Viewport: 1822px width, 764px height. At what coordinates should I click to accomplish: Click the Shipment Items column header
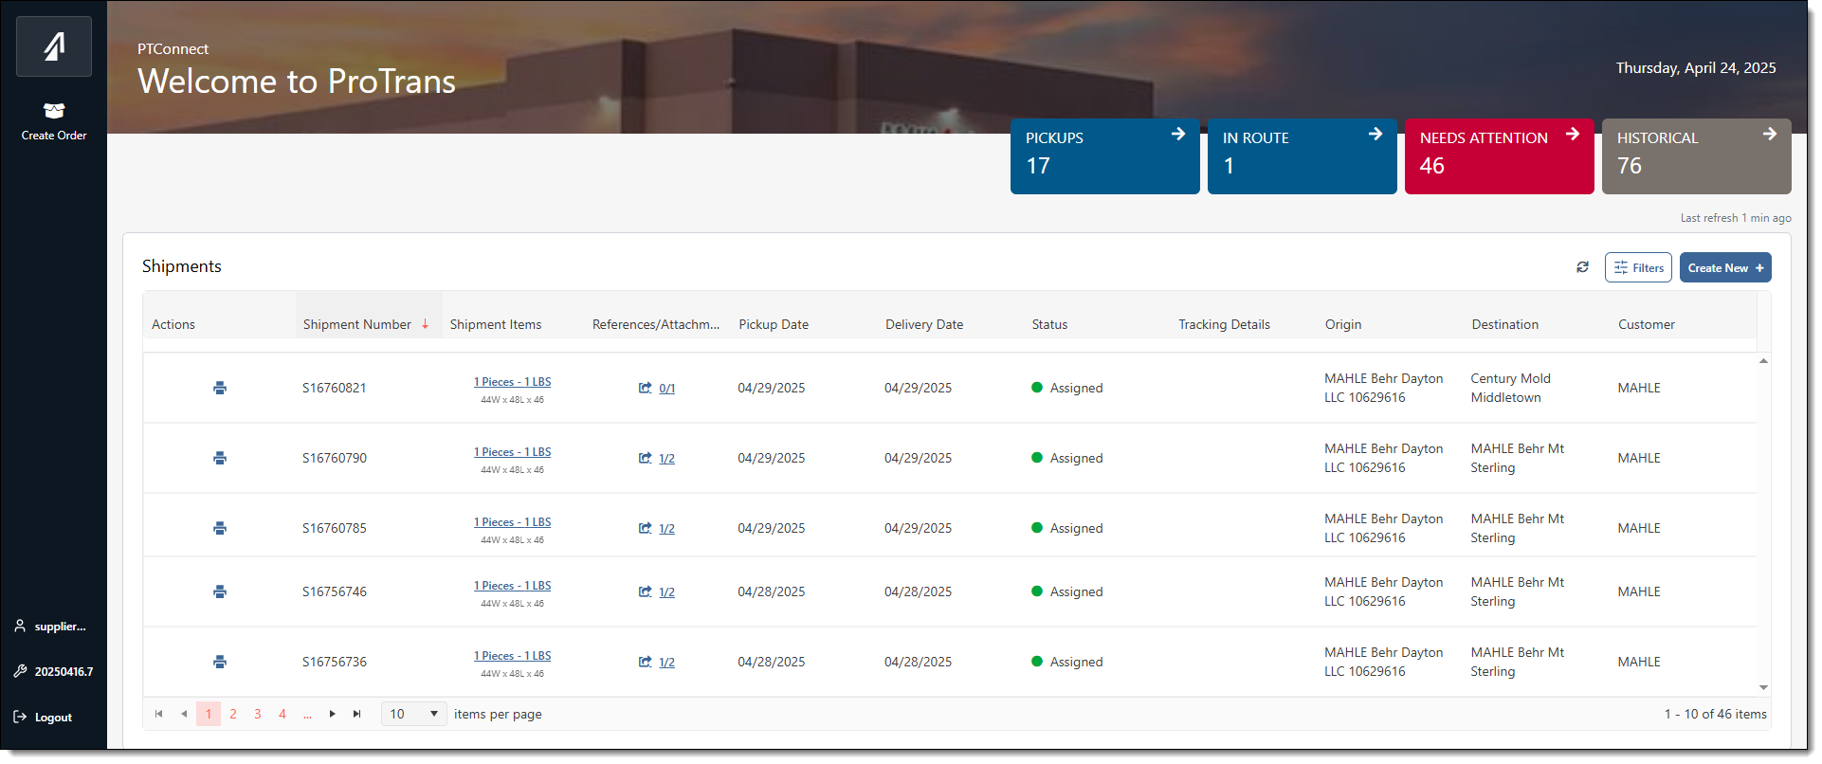click(x=496, y=324)
